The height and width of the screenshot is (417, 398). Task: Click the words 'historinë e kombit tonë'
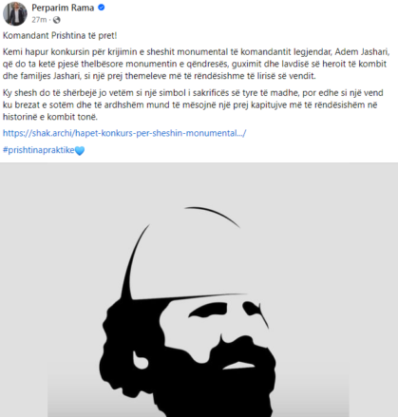click(x=50, y=117)
